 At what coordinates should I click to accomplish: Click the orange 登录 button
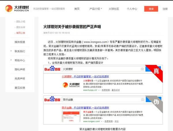pyautogui.click(x=151, y=9)
